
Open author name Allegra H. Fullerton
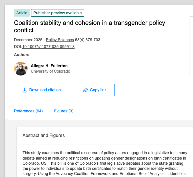coord(49,66)
